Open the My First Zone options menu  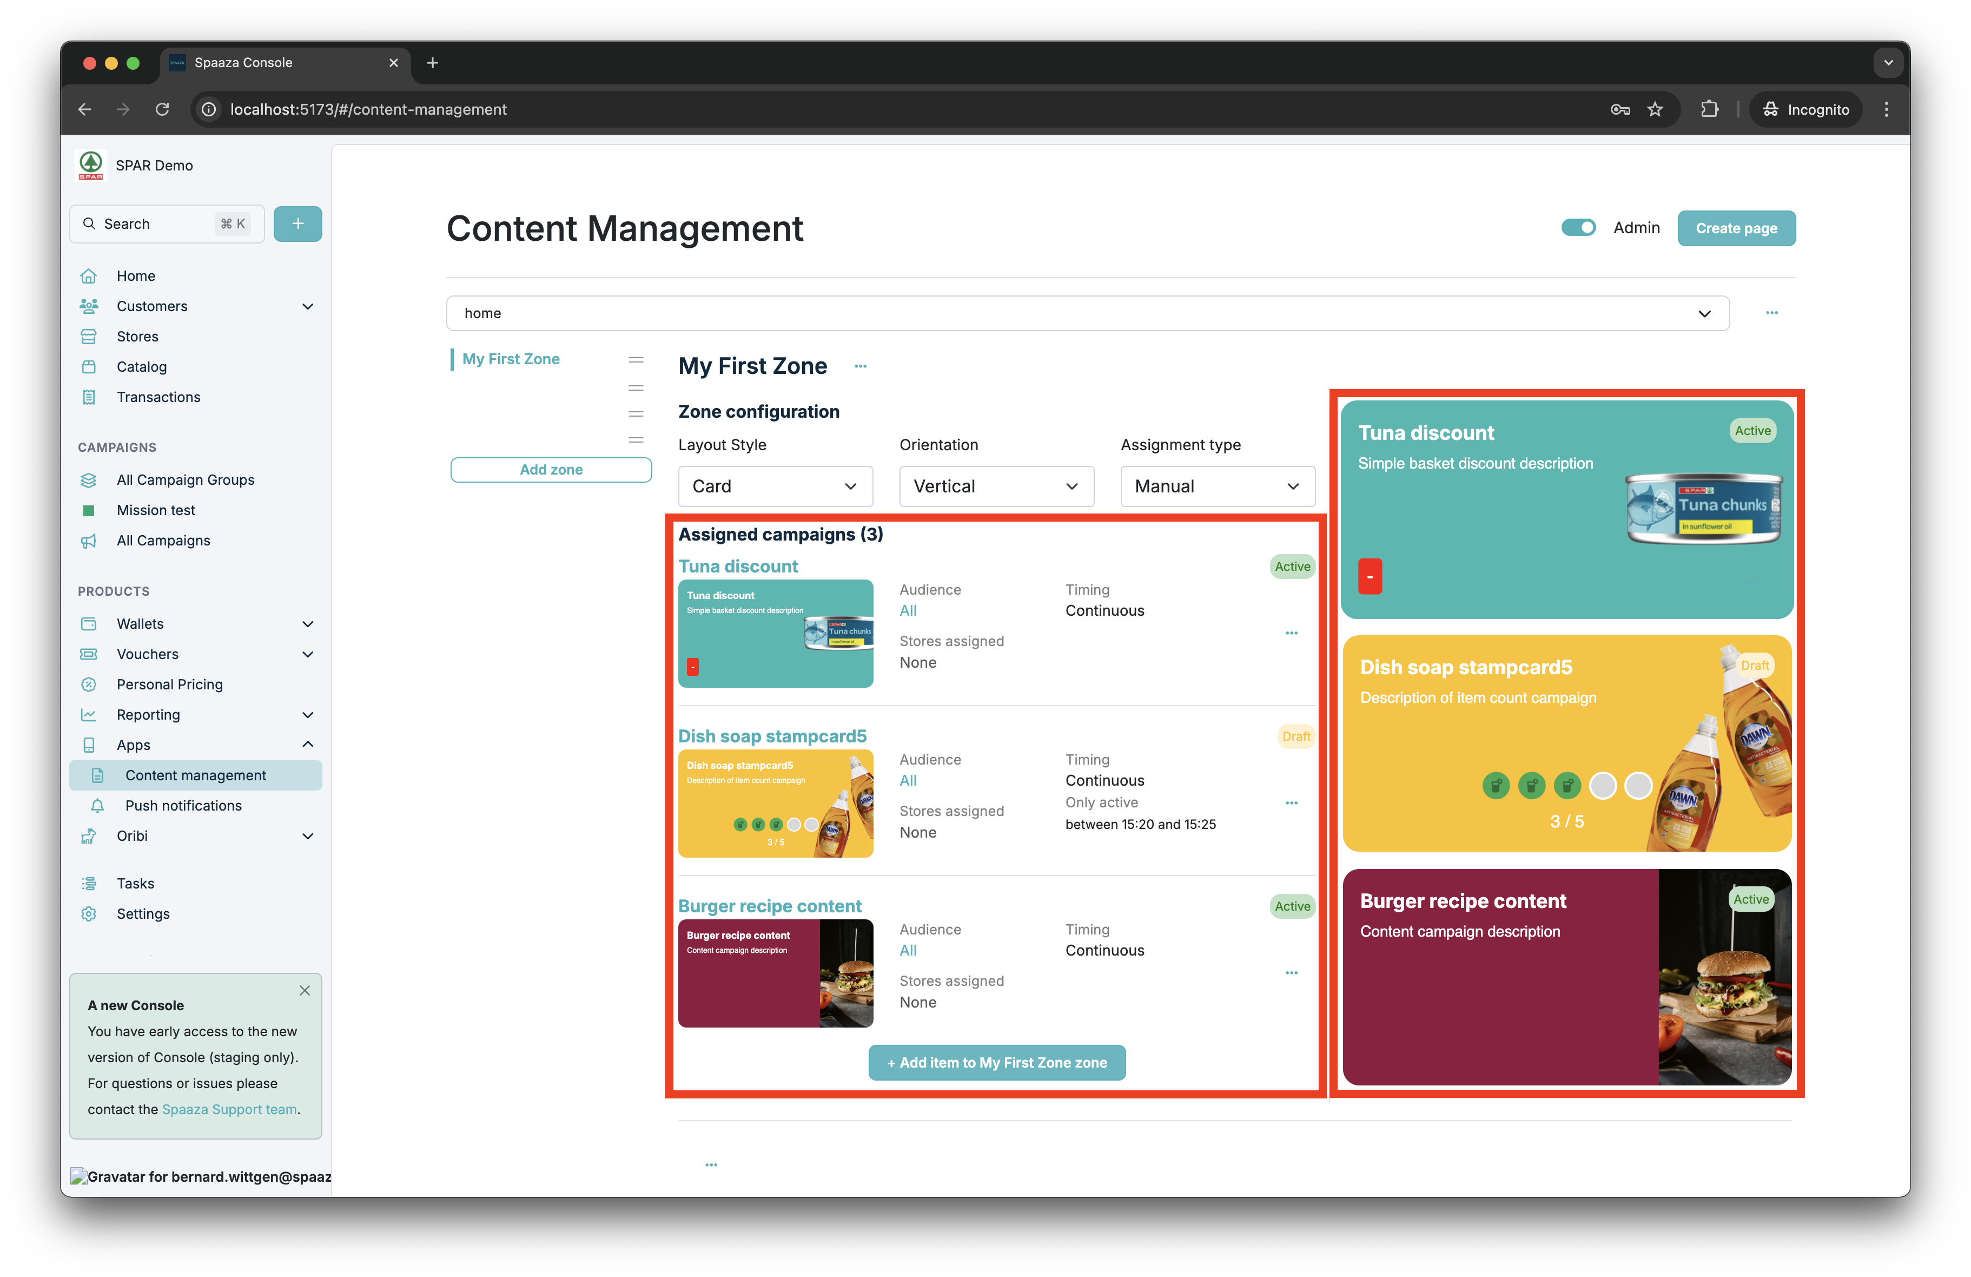[861, 365]
